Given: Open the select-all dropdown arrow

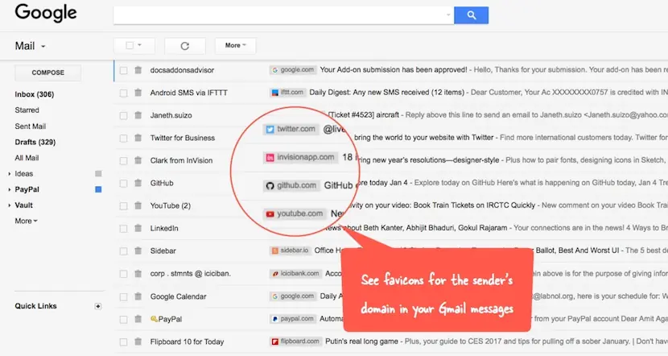Looking at the screenshot, I should 140,45.
